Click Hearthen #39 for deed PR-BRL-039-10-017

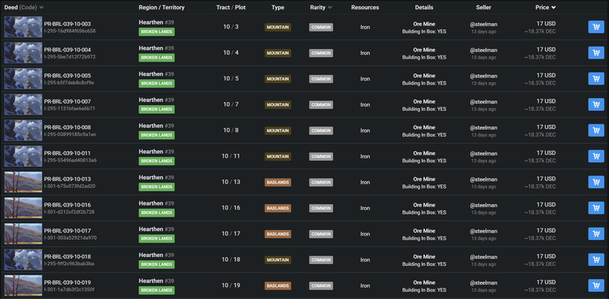(156, 229)
